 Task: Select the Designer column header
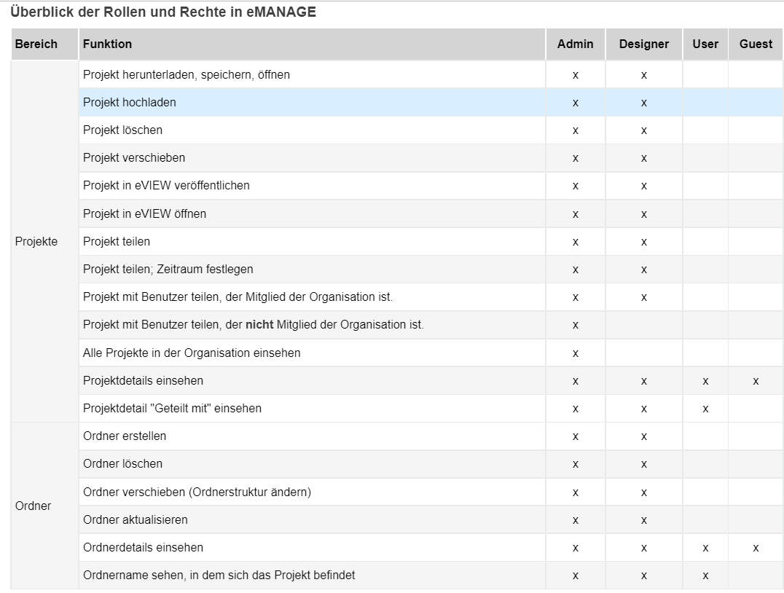coord(644,44)
